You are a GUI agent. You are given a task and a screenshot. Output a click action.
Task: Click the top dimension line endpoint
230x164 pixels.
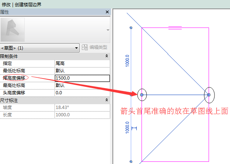(x=131, y=28)
